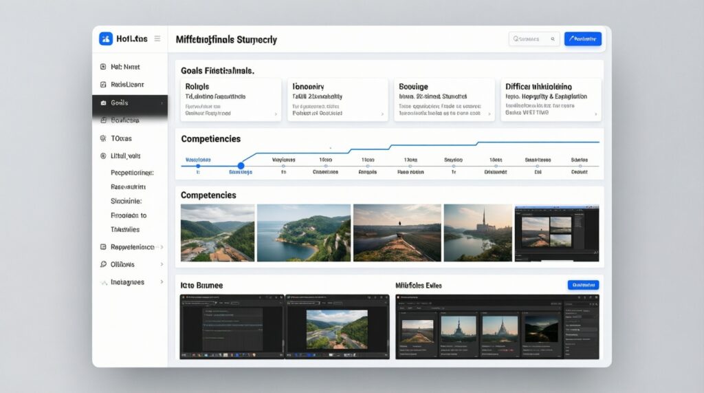The width and height of the screenshot is (704, 393).
Task: Expand the Olitiows sidebar chevron
Action: (162, 264)
